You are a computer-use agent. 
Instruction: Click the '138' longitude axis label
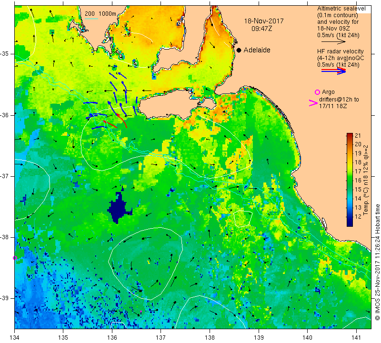point(210,337)
